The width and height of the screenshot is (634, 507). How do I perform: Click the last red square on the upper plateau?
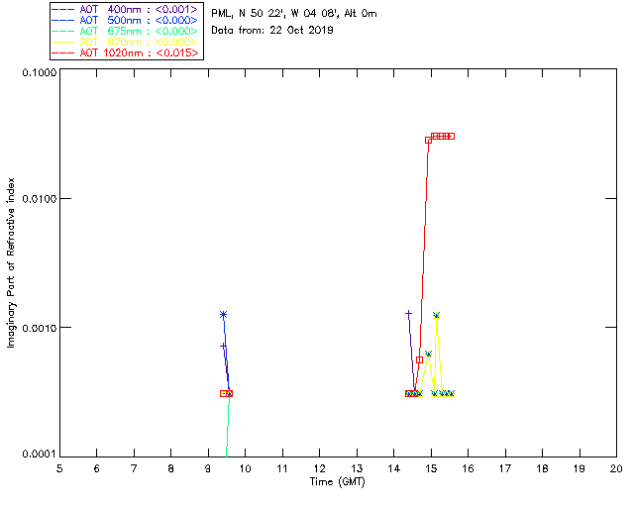click(452, 137)
